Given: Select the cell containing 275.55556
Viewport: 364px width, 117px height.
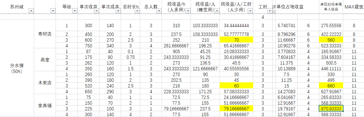Looking at the screenshot, I should pyautogui.click(x=331, y=26).
